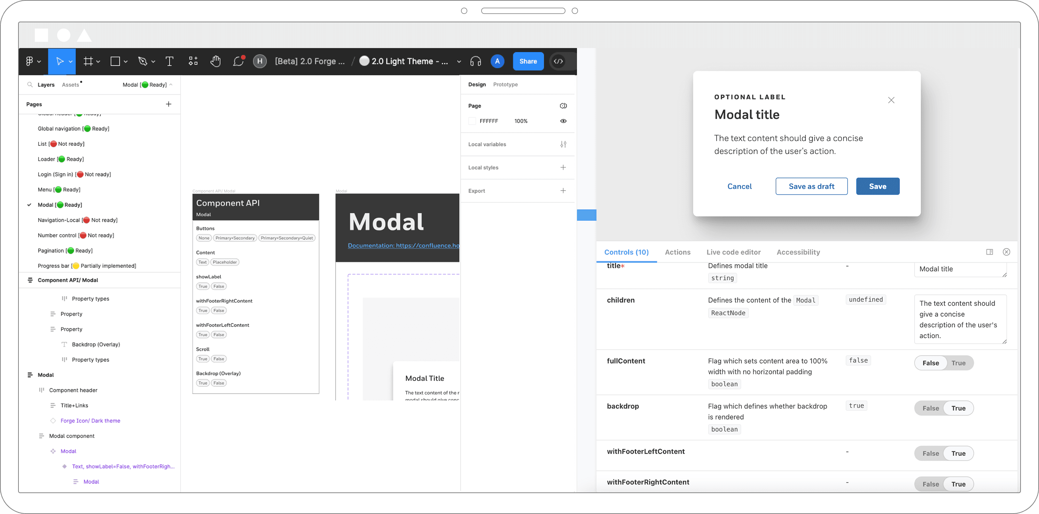This screenshot has height=514, width=1039.
Task: Set withFooterRightContent to True
Action: (x=958, y=484)
